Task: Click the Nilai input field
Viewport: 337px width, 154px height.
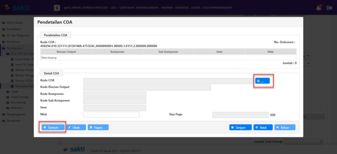Action: [111, 115]
